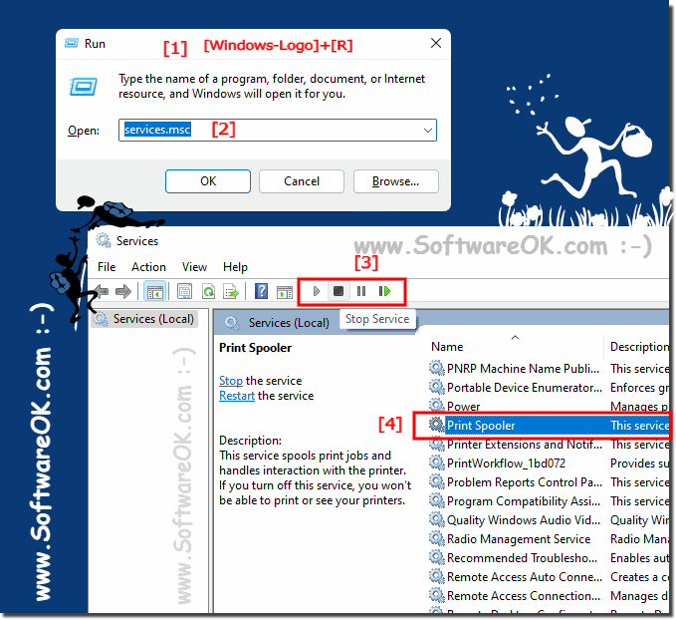Click the 'Provides su' description cell
This screenshot has width=676, height=620.
pyautogui.click(x=639, y=464)
